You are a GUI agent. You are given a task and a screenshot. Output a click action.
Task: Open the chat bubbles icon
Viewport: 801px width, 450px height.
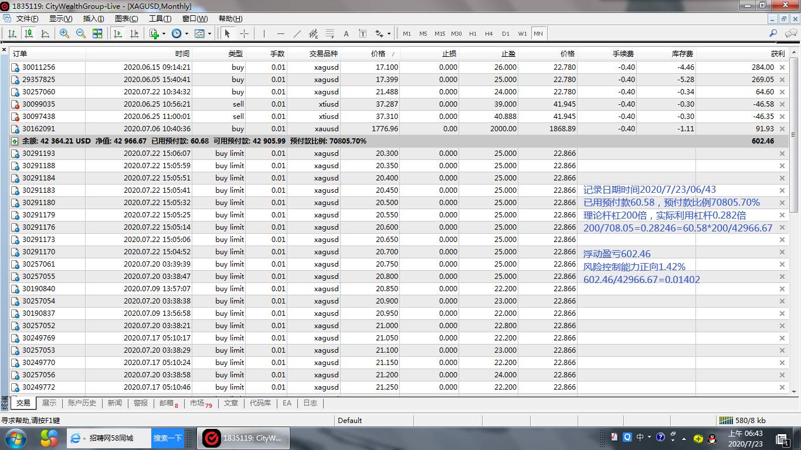pos(790,33)
